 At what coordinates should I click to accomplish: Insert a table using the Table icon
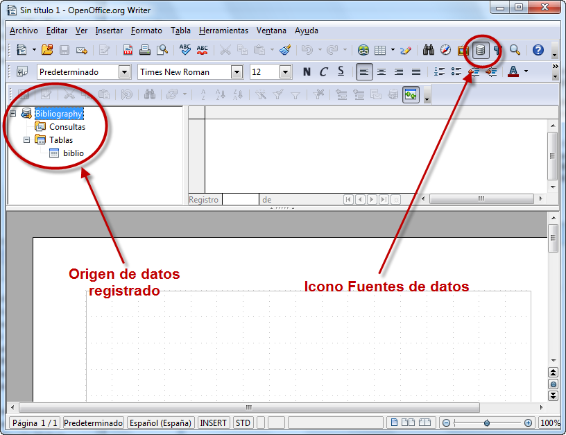pos(380,50)
